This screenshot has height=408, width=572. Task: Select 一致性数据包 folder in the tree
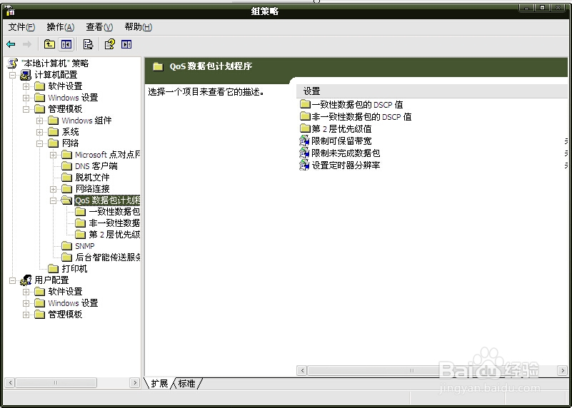[114, 212]
